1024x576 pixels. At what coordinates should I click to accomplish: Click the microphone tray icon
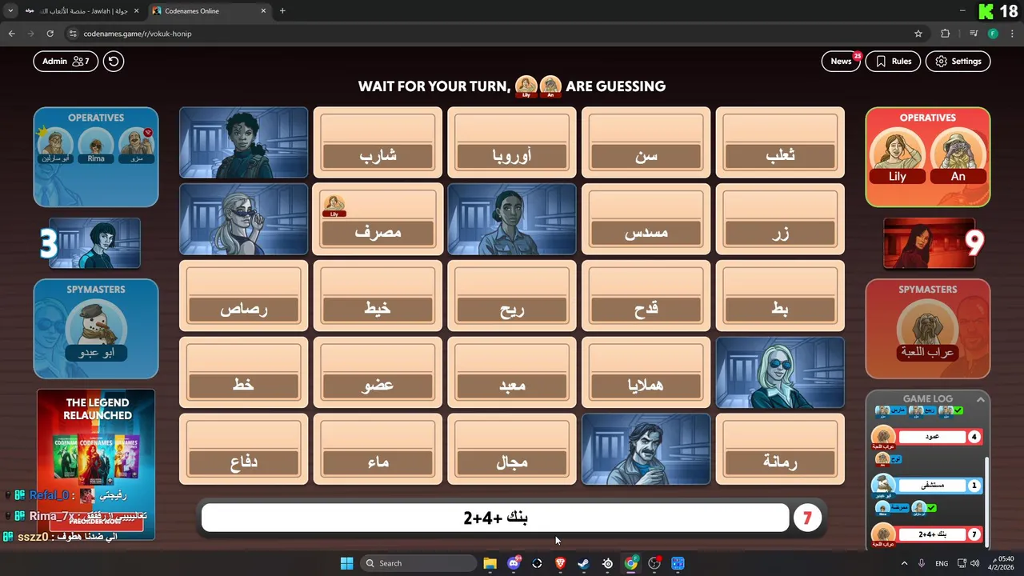(x=922, y=563)
